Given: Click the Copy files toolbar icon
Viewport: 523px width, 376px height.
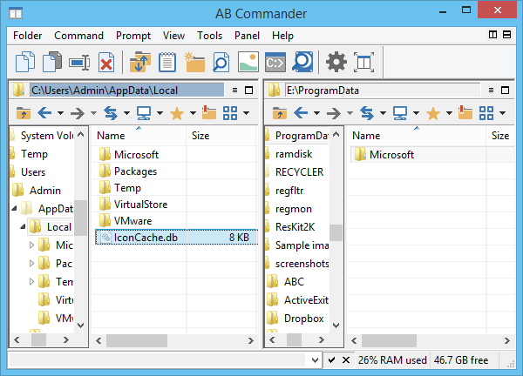Looking at the screenshot, I should tap(25, 62).
